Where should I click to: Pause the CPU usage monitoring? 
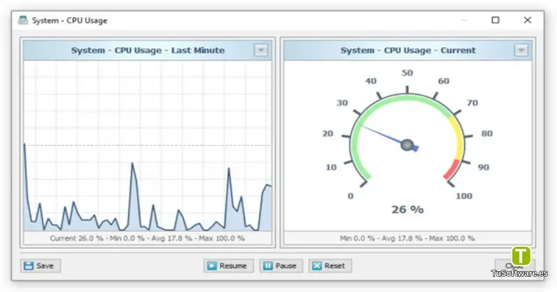pyautogui.click(x=281, y=266)
